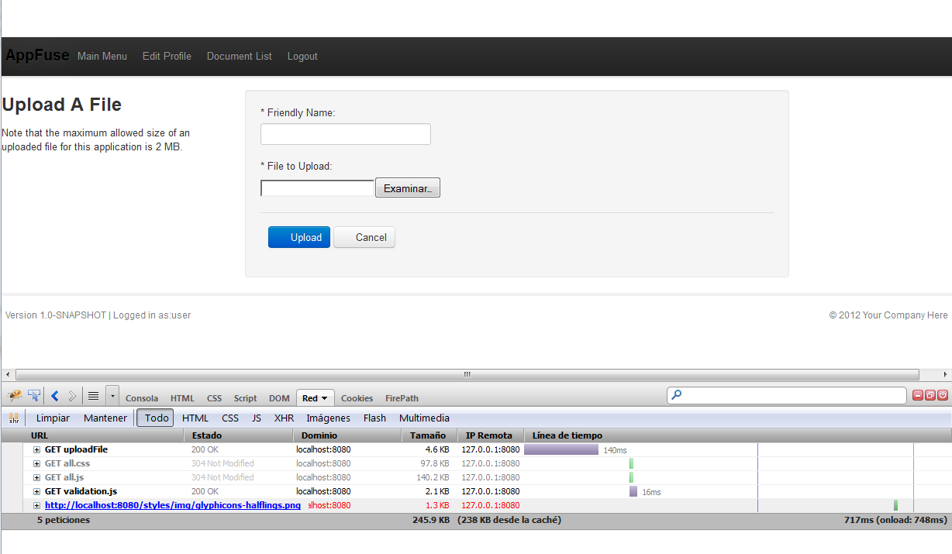Image resolution: width=952 pixels, height=554 pixels.
Task: Click inside the Friendly Name field
Action: [345, 133]
